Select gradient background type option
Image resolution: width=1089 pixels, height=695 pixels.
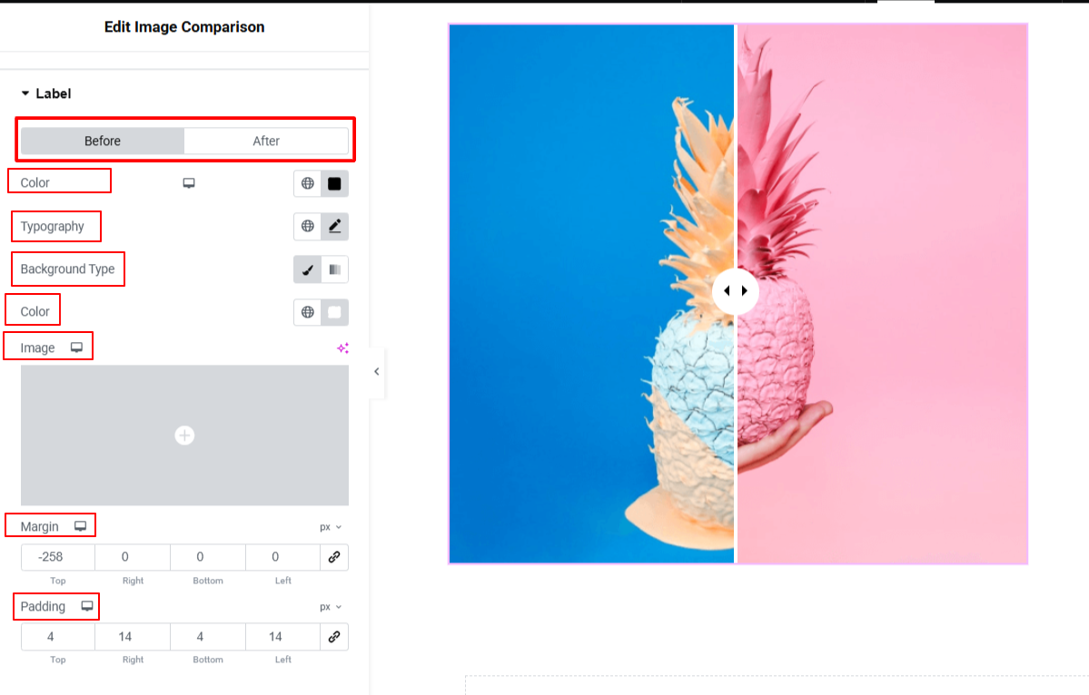tap(334, 269)
